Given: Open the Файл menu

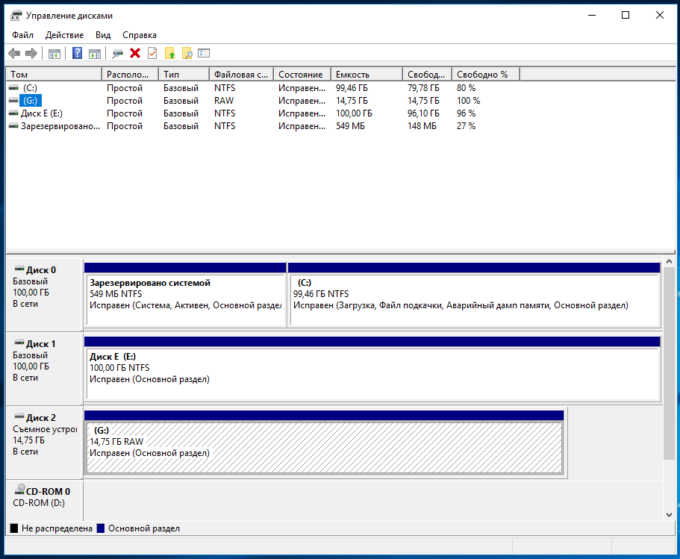Looking at the screenshot, I should click(x=22, y=35).
